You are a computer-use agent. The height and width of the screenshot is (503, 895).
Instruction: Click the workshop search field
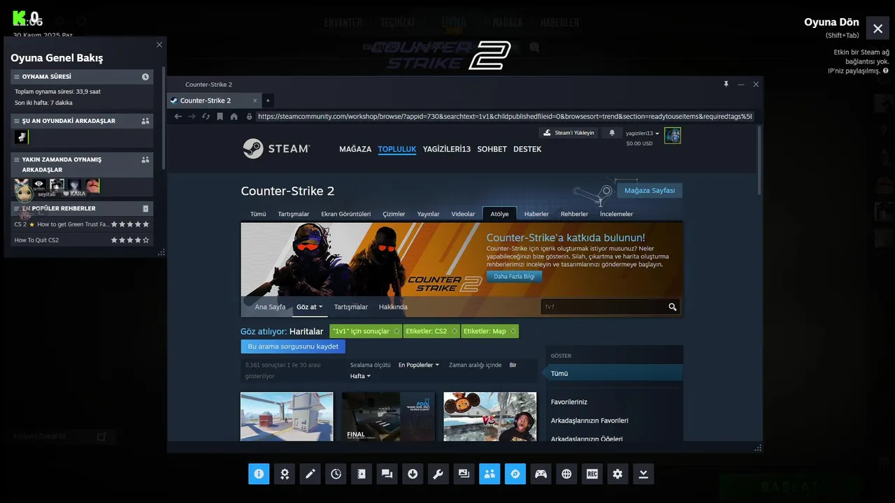(604, 307)
